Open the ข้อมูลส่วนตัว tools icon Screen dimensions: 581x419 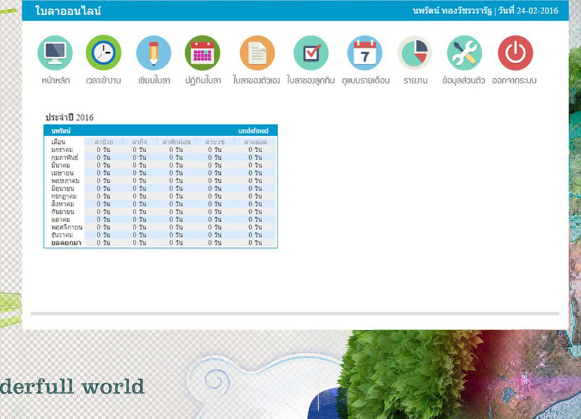464,53
